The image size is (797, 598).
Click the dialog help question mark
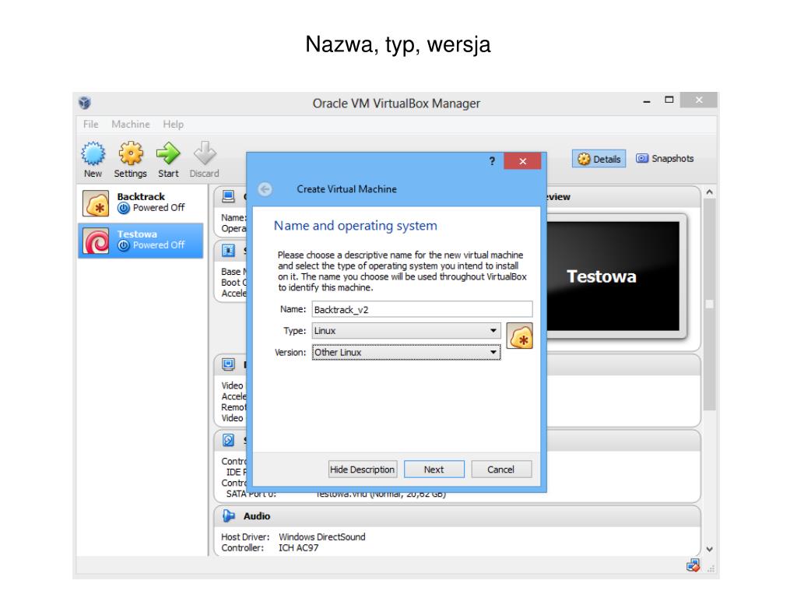coord(492,161)
